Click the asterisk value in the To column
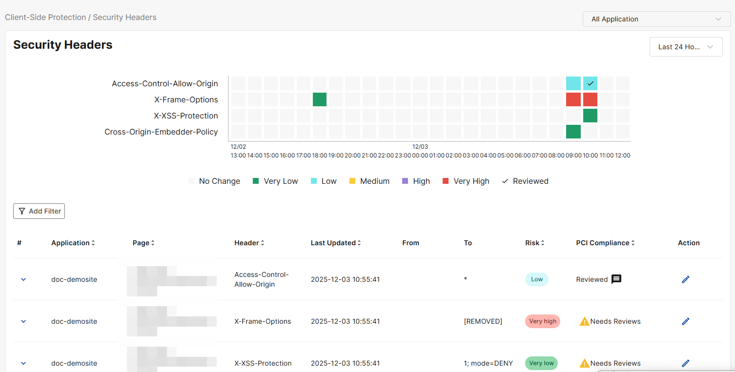 point(466,279)
